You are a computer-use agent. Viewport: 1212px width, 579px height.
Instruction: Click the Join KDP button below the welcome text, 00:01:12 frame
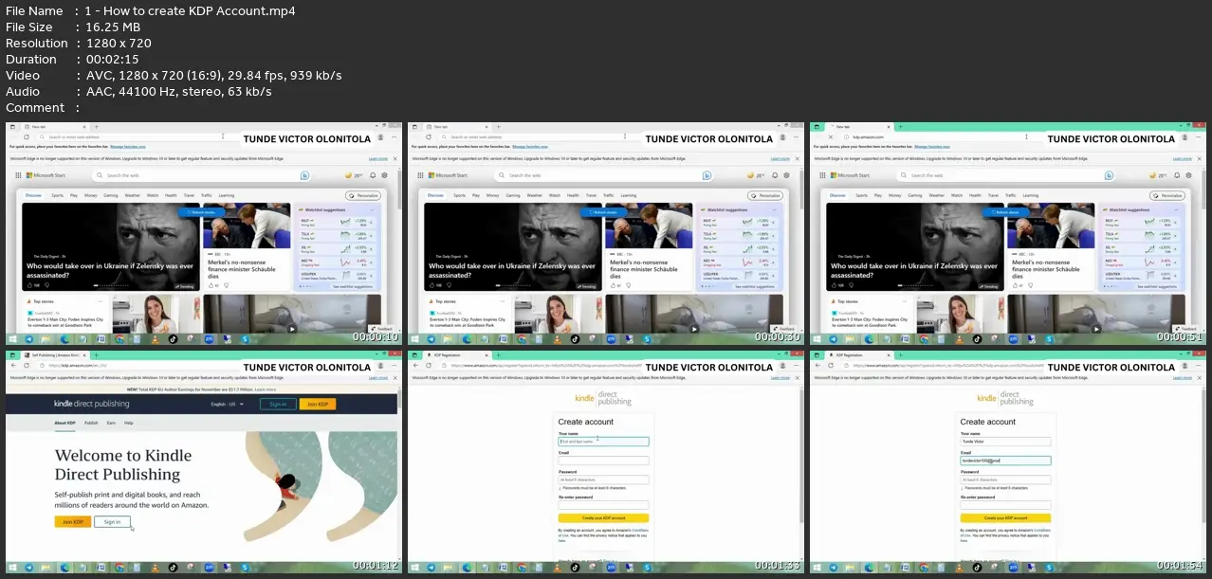coord(73,522)
